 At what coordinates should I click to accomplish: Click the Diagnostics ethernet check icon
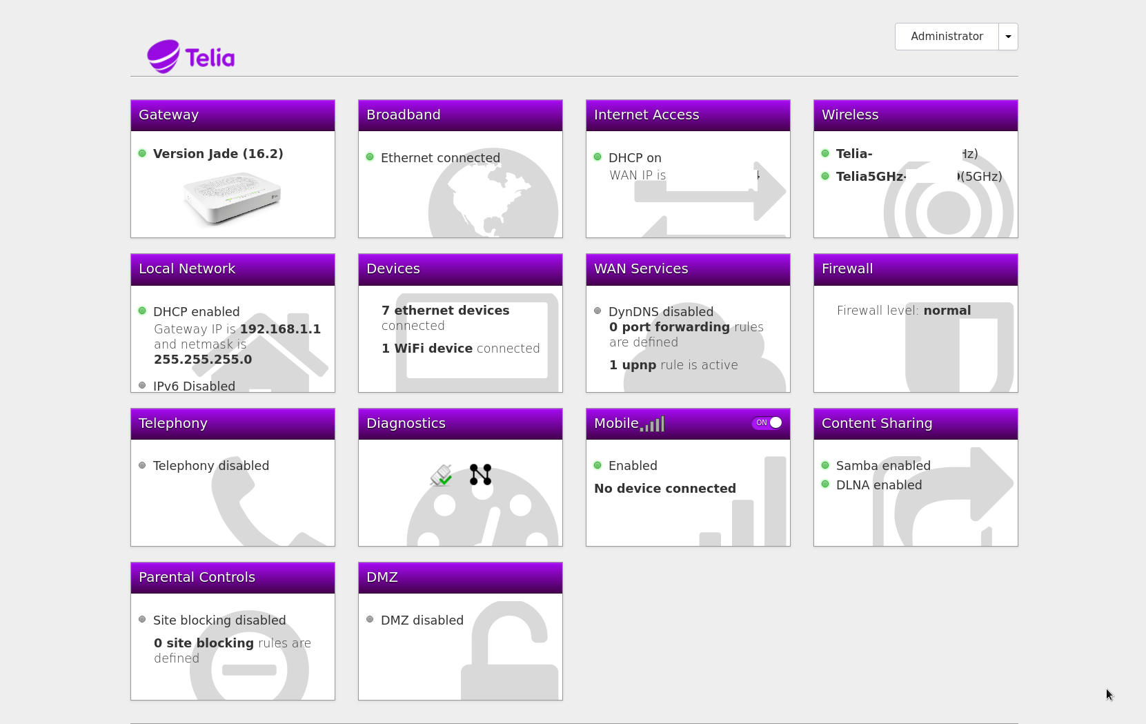442,475
